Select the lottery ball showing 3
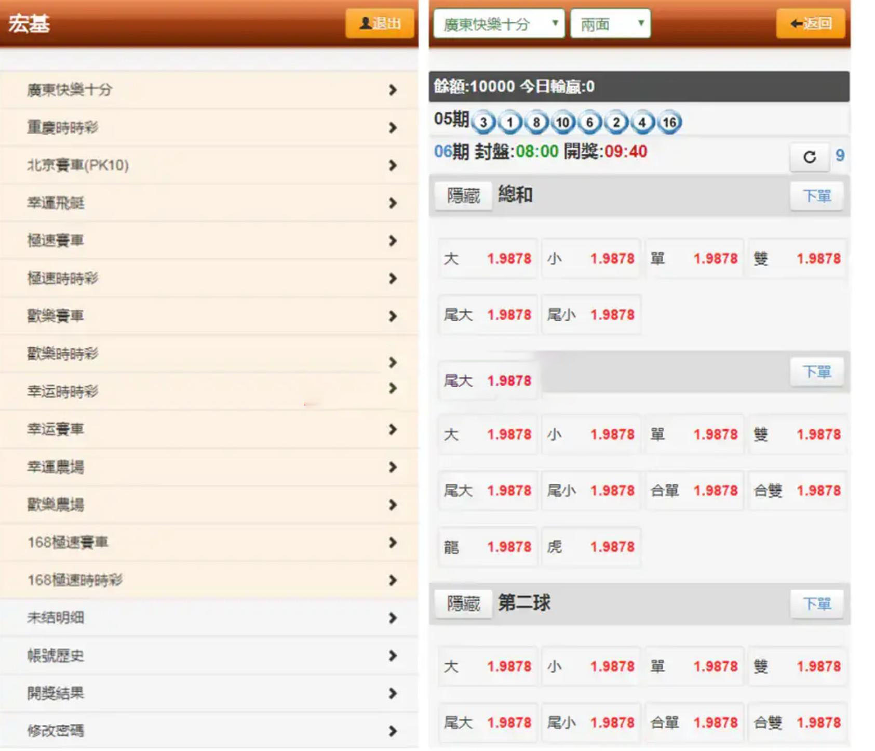Image resolution: width=875 pixels, height=751 pixels. point(483,123)
